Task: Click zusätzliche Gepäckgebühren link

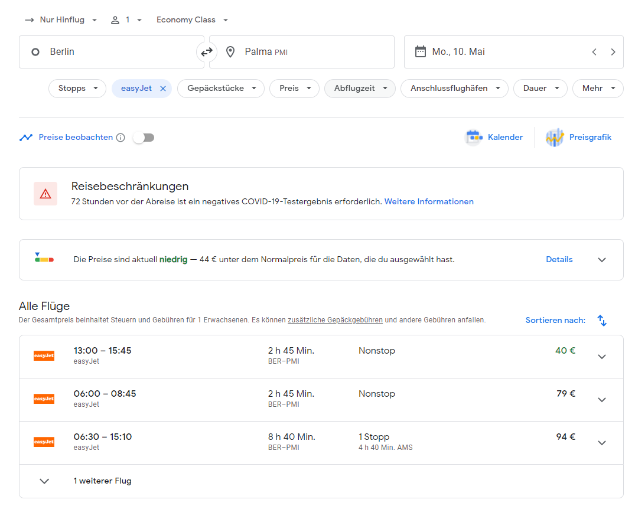Action: (335, 320)
